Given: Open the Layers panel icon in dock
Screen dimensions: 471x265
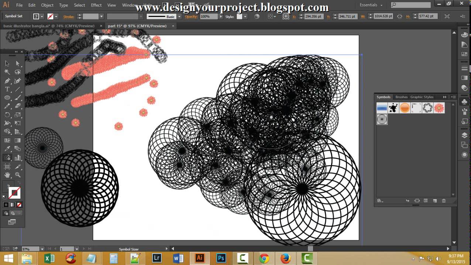Looking at the screenshot, I should [x=464, y=135].
